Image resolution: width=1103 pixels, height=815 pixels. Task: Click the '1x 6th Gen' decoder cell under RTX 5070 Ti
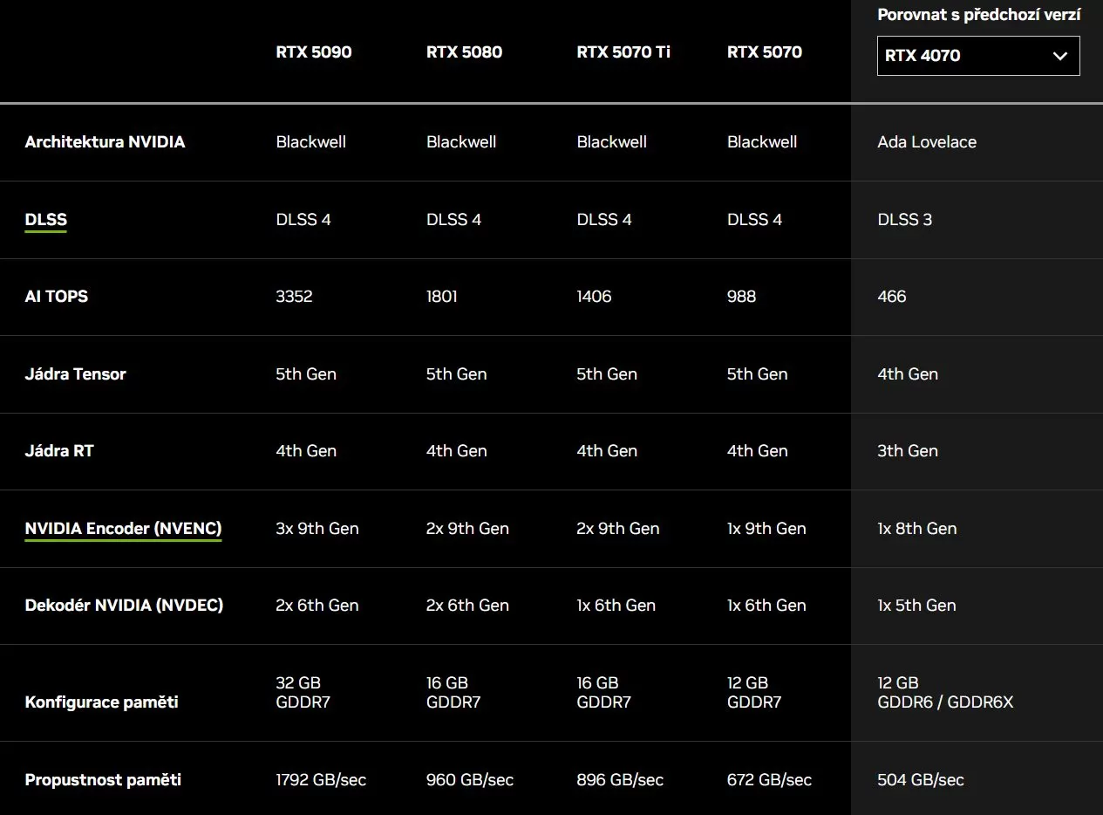coord(616,606)
